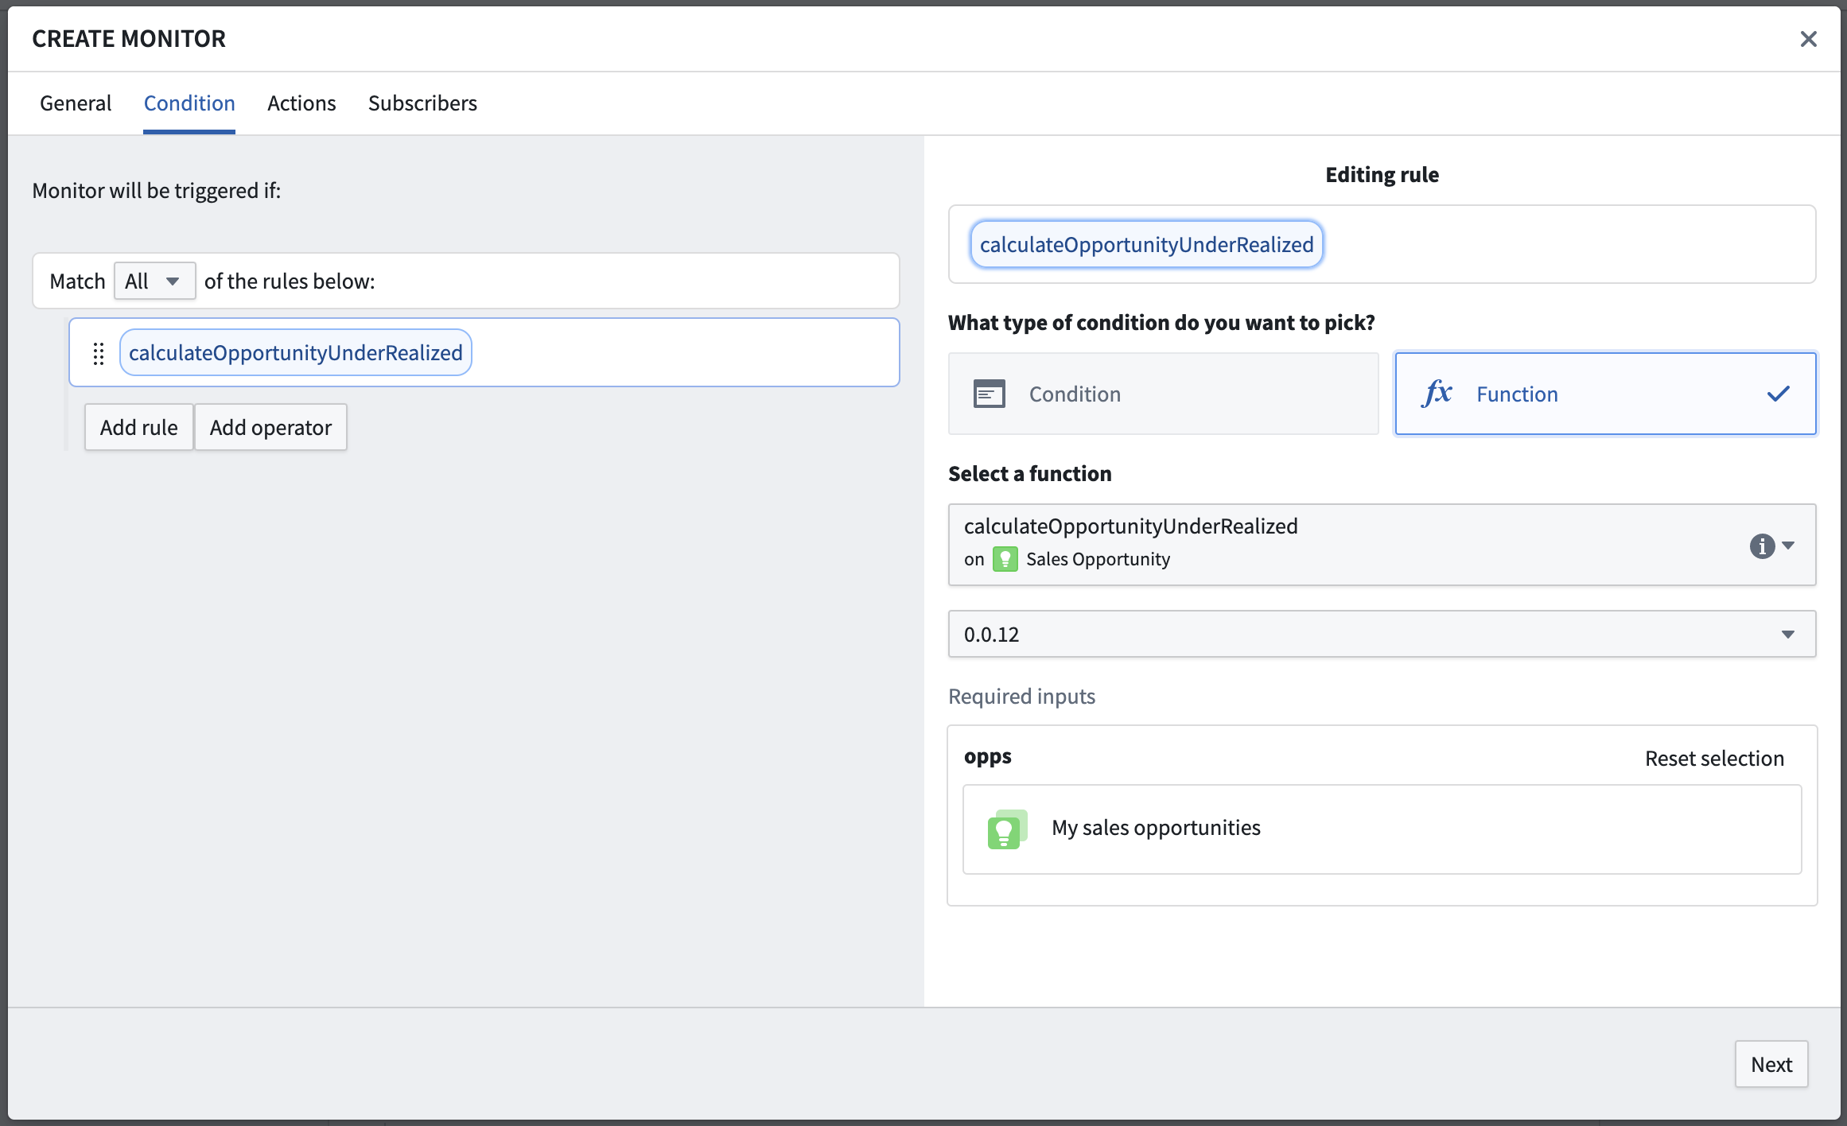Click the Condition form icon
This screenshot has height=1126, width=1847.
pyautogui.click(x=990, y=394)
